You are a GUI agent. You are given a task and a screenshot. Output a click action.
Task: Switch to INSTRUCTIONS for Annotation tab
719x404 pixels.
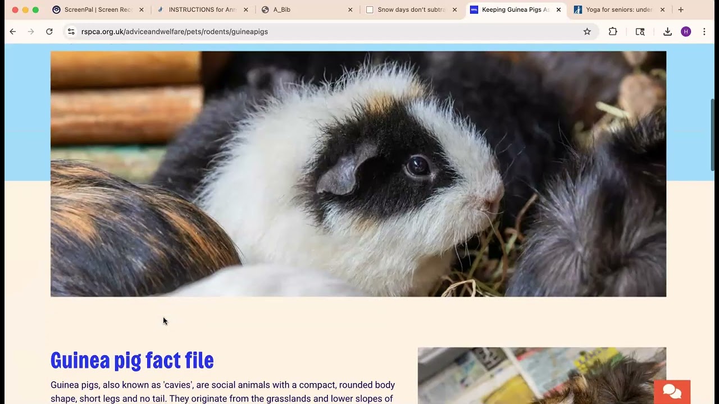tap(202, 10)
